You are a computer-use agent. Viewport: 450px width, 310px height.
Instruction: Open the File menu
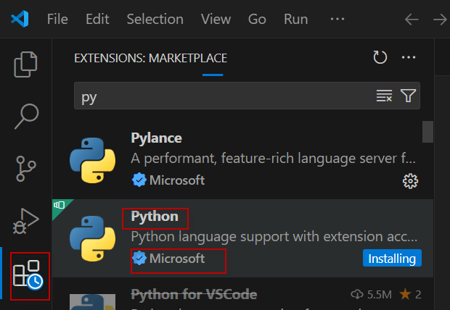tap(57, 19)
